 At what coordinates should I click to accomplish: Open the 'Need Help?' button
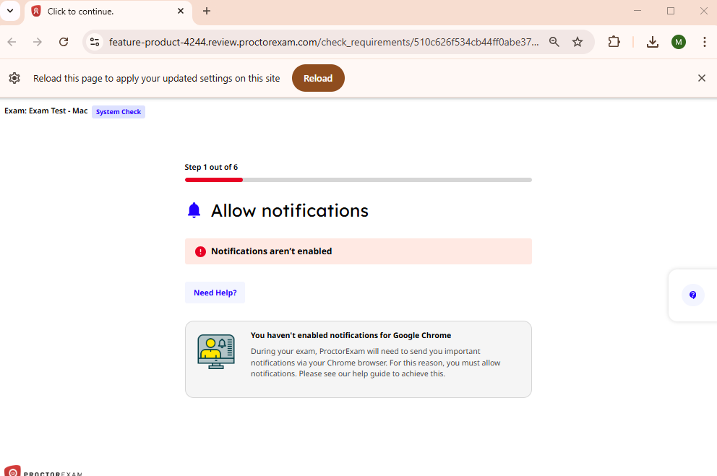click(215, 293)
